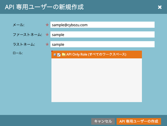This screenshot has width=167, height=126.
Task: Click the キャンセル button
Action: point(103,121)
